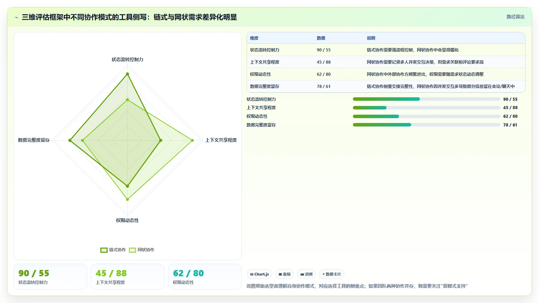539x303 pixels.
Task: Click the 90 / 55 value beside the progress bar
Action: pyautogui.click(x=510, y=99)
